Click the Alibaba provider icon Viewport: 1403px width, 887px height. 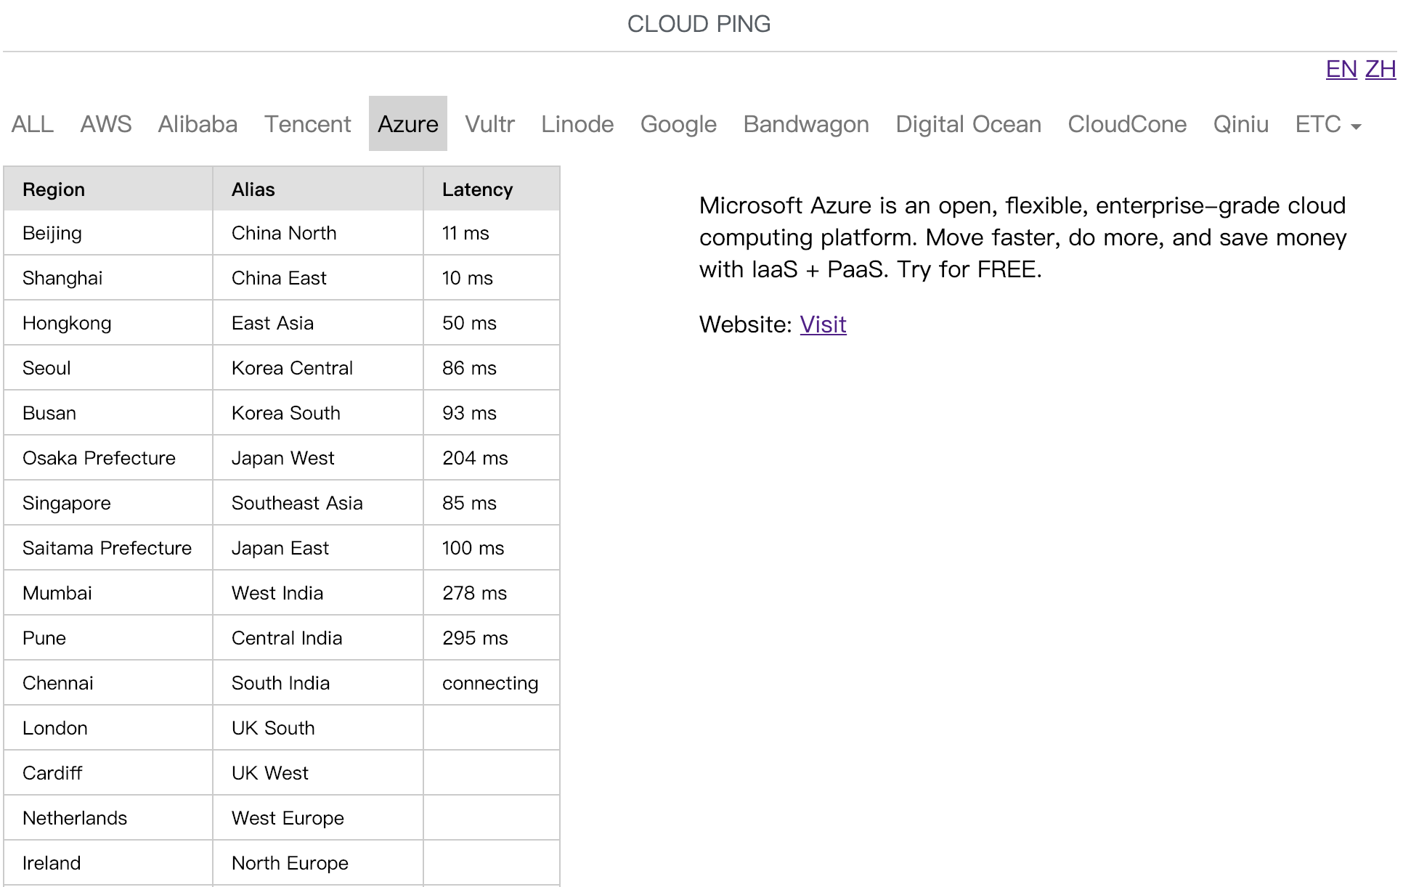coord(198,123)
